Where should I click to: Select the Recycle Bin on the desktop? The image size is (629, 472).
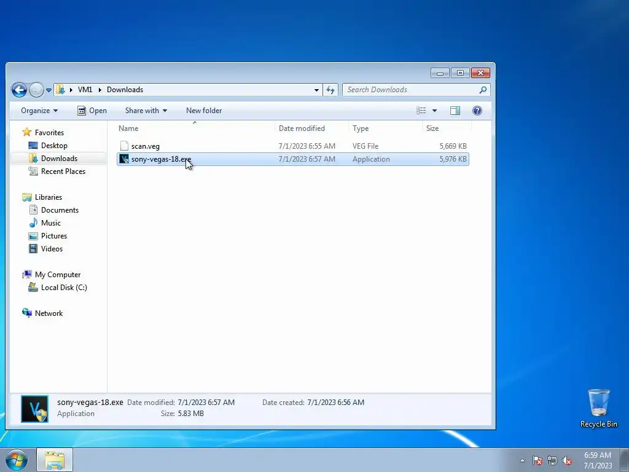(x=598, y=408)
